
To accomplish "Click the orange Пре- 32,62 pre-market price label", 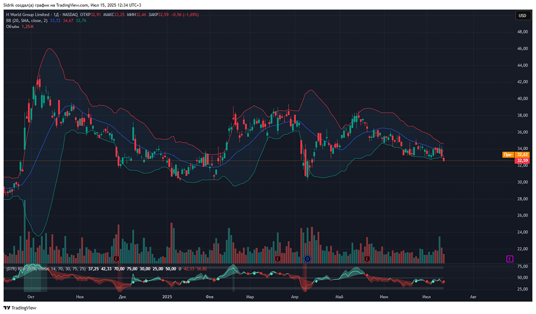I will (x=516, y=155).
